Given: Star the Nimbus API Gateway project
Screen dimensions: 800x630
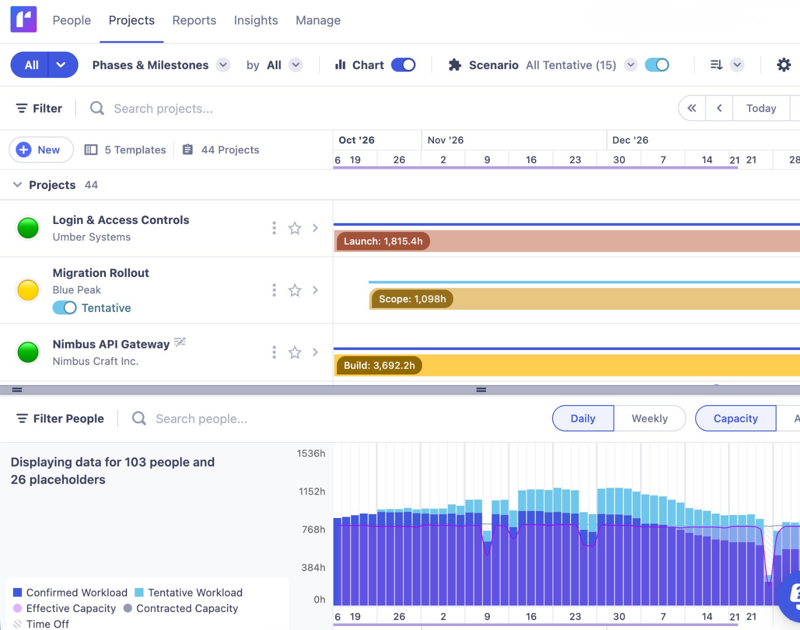Looking at the screenshot, I should pos(295,352).
